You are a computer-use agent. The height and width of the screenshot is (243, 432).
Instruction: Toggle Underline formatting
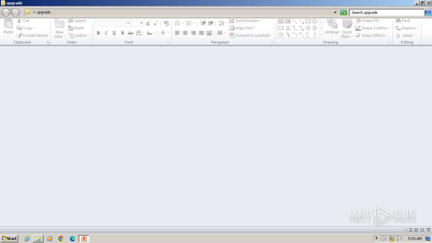114,33
